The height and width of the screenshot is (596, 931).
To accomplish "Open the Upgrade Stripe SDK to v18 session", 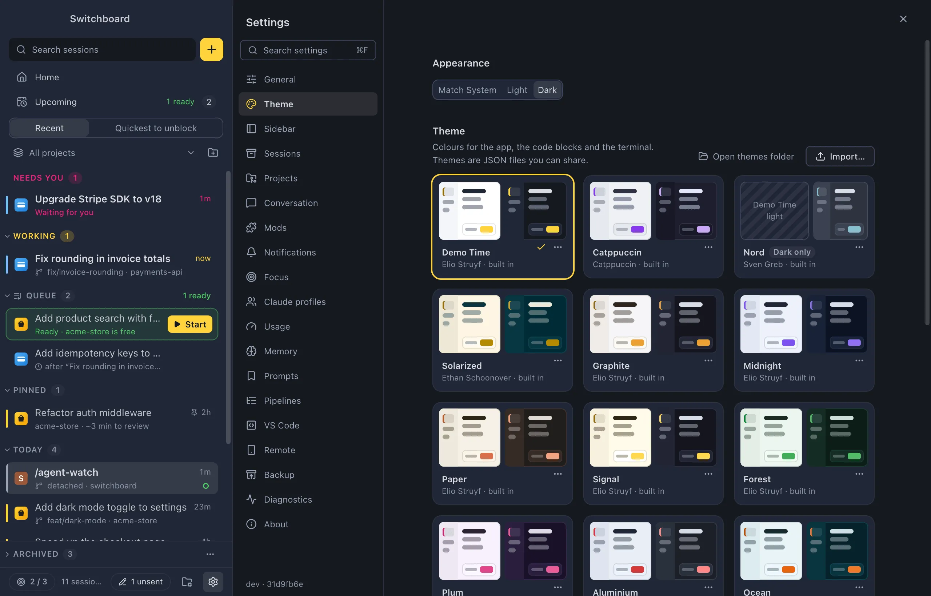I will pyautogui.click(x=112, y=205).
